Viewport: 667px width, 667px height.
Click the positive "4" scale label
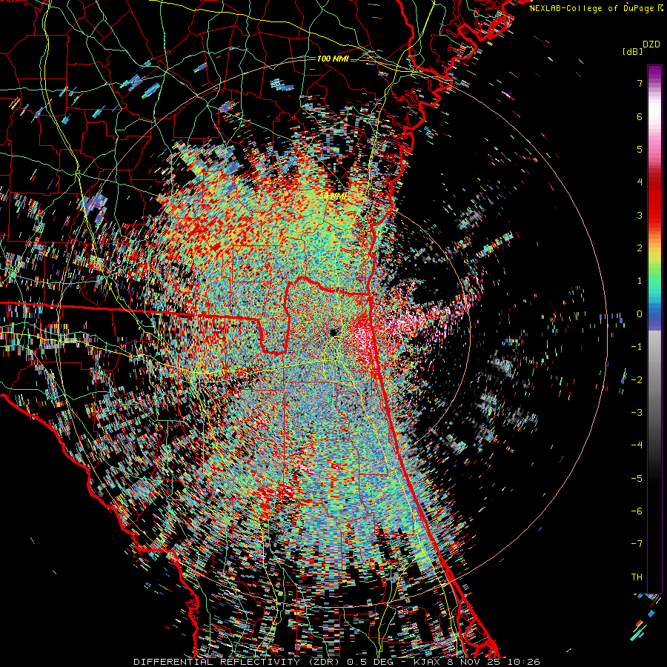(640, 182)
